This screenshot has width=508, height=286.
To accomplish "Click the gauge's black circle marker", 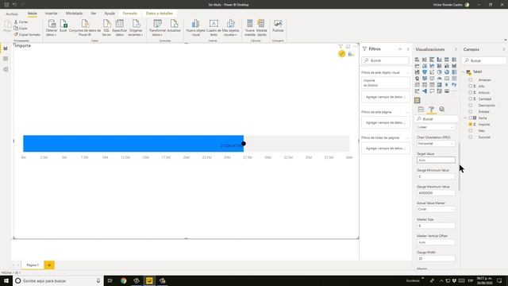I will pos(244,144).
